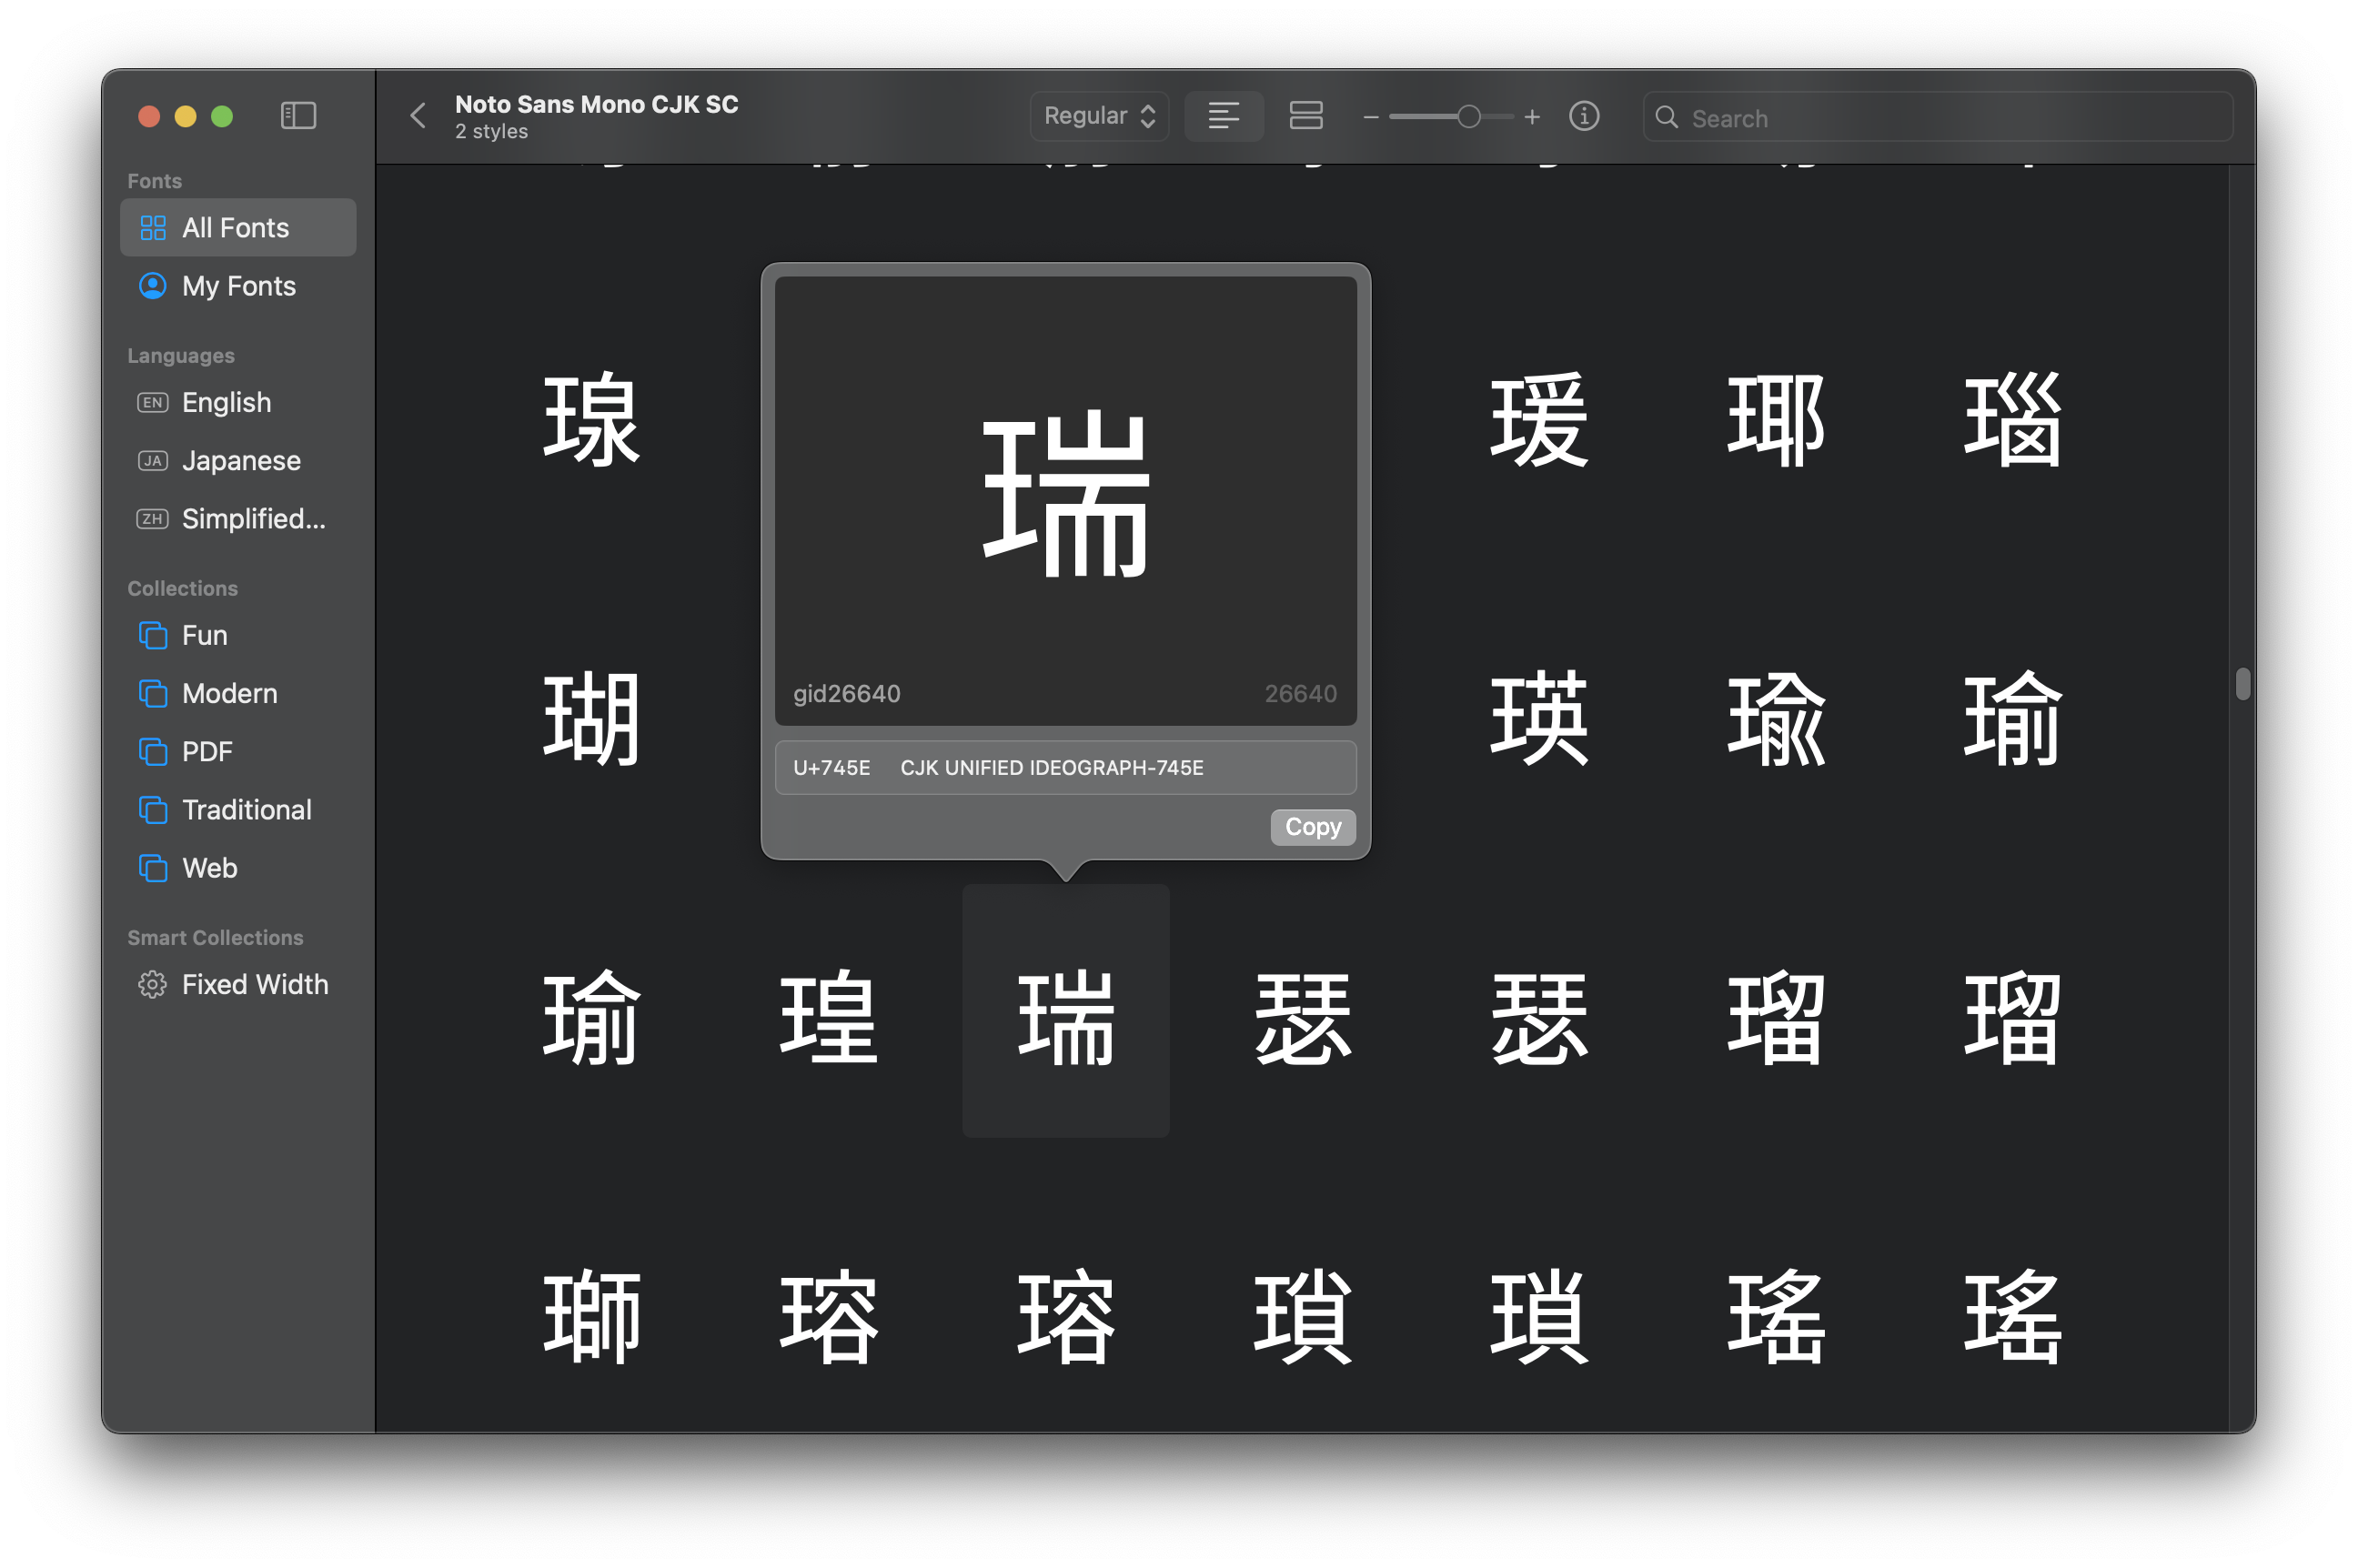The image size is (2358, 1568).
Task: Open the Regular style dropdown
Action: click(1099, 116)
